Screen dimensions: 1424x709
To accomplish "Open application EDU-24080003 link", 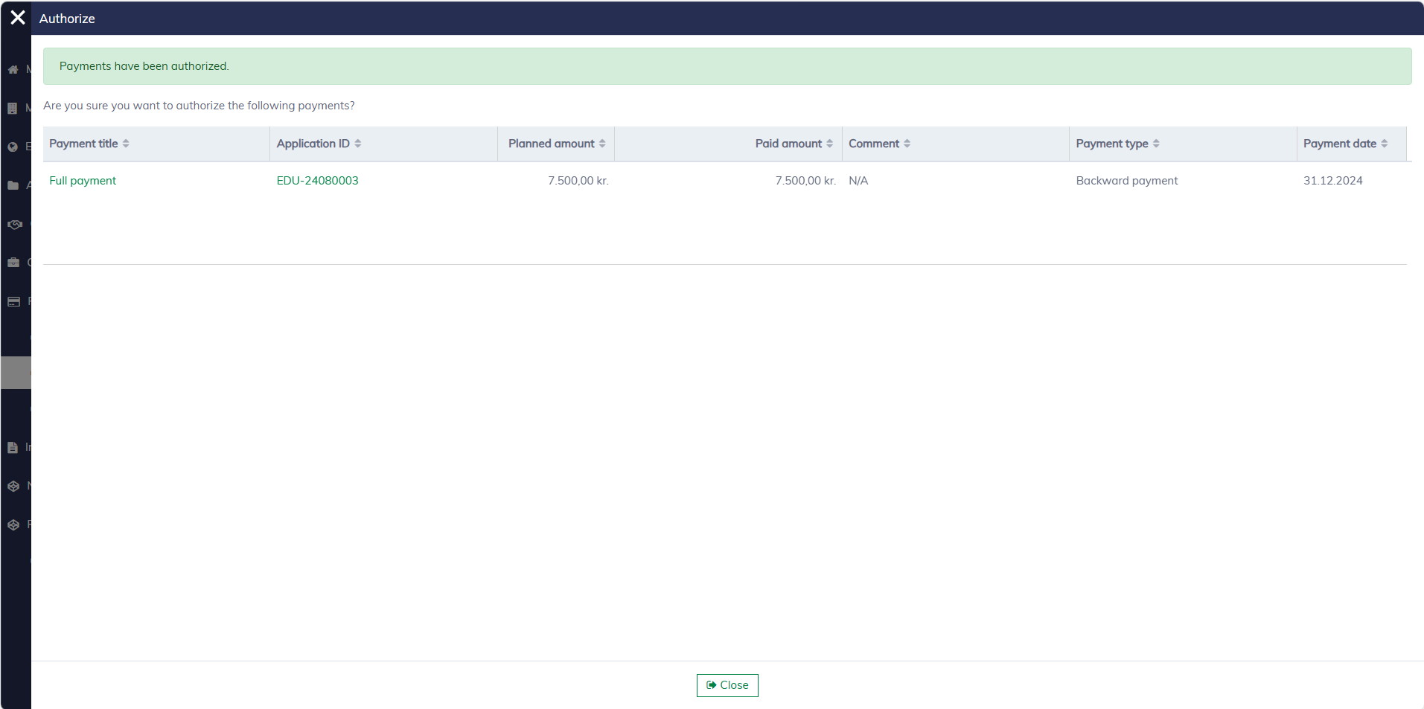I will tap(317, 181).
